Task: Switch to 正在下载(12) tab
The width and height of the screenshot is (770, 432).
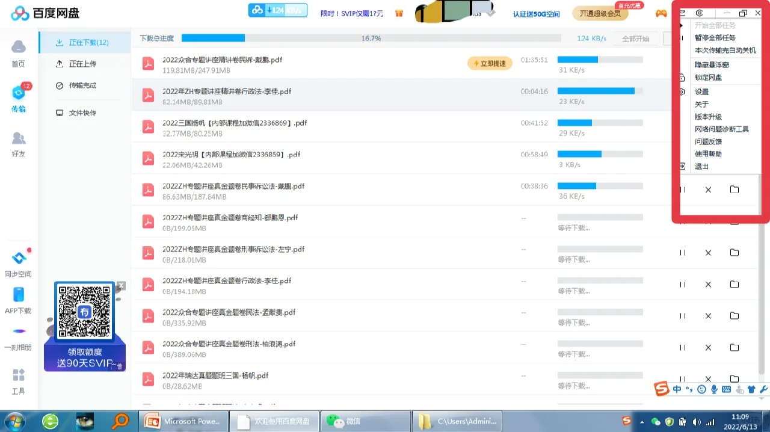Action: point(85,43)
